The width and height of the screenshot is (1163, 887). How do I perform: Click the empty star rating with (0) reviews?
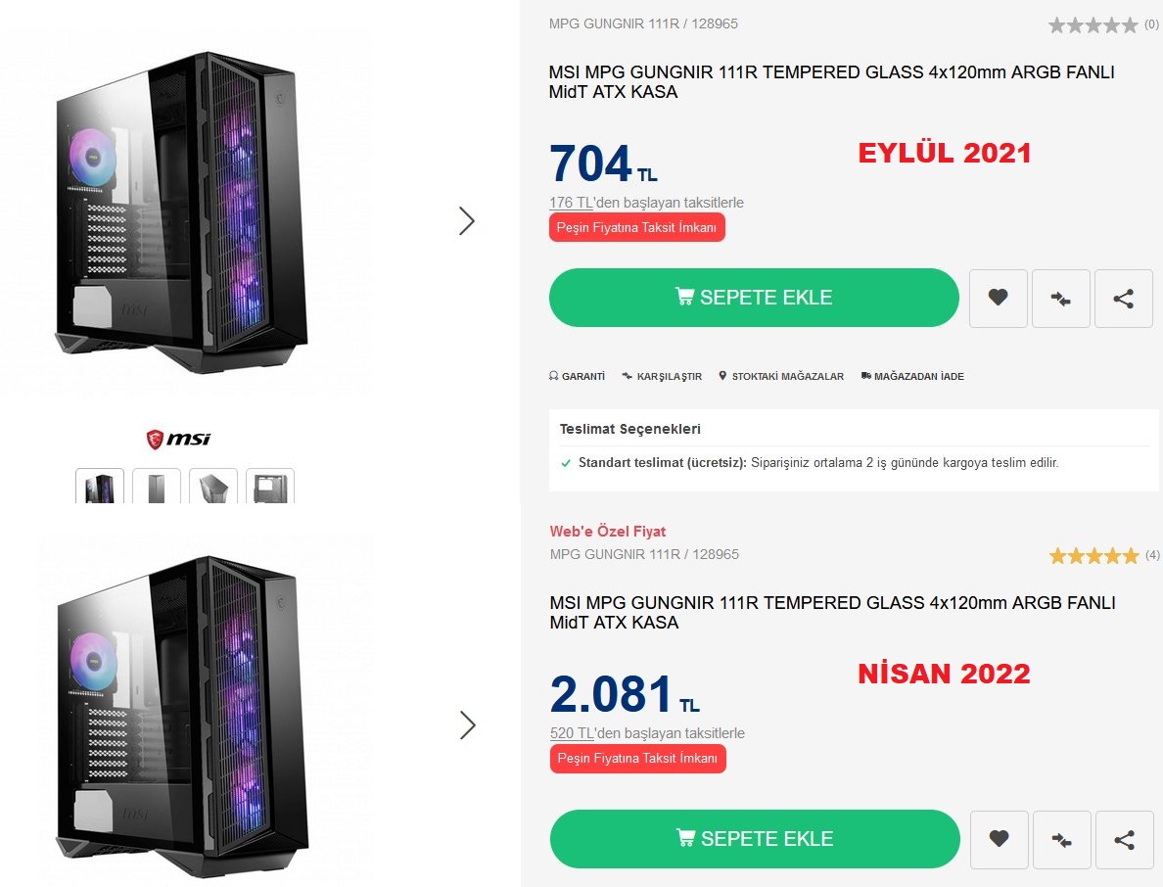click(1093, 25)
